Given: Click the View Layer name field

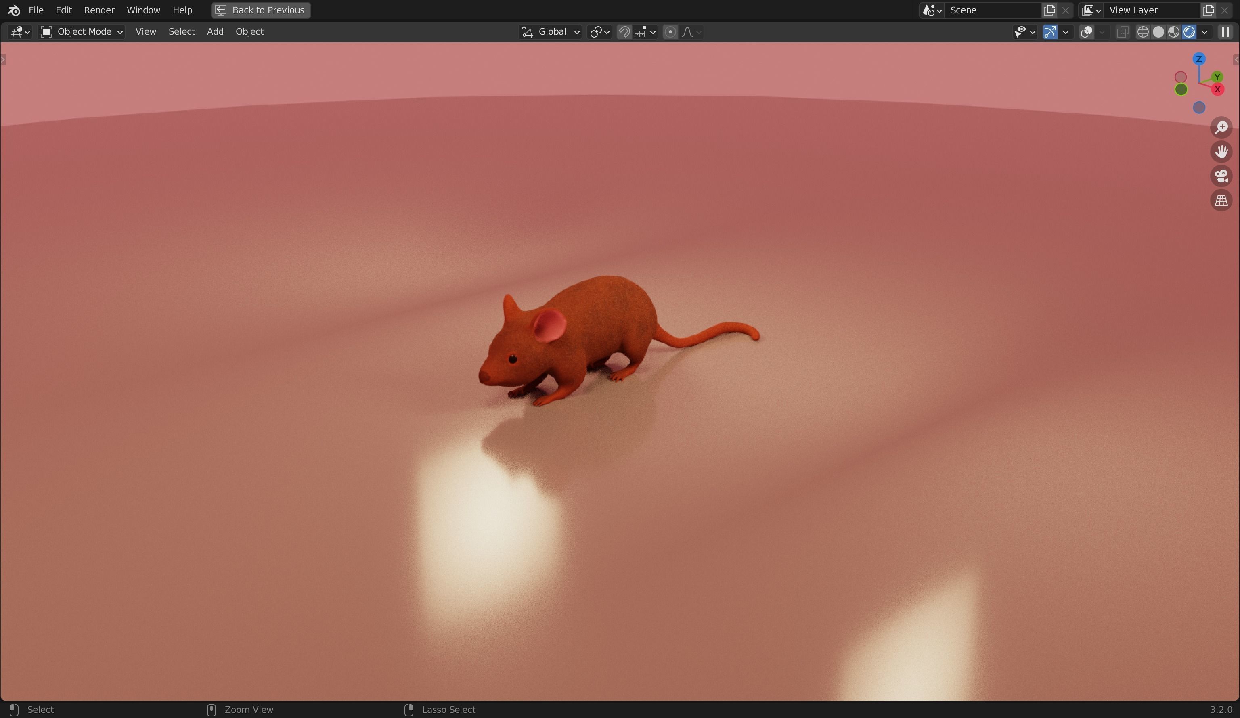Looking at the screenshot, I should click(x=1152, y=10).
